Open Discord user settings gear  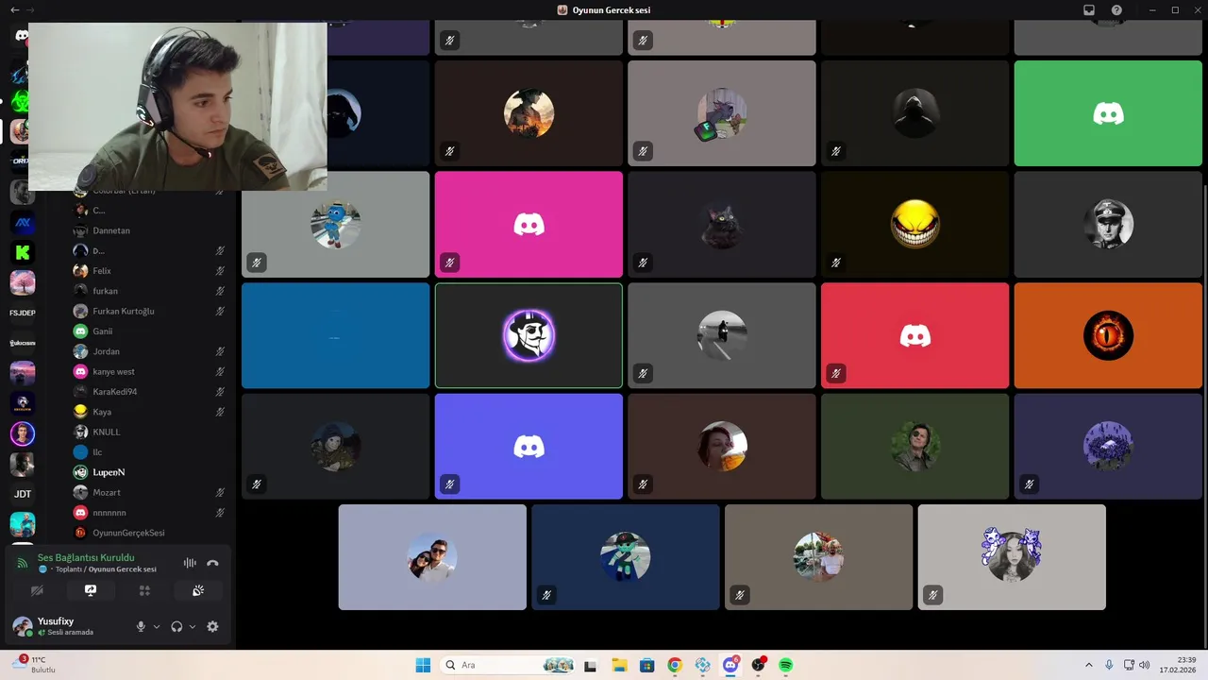tap(212, 626)
